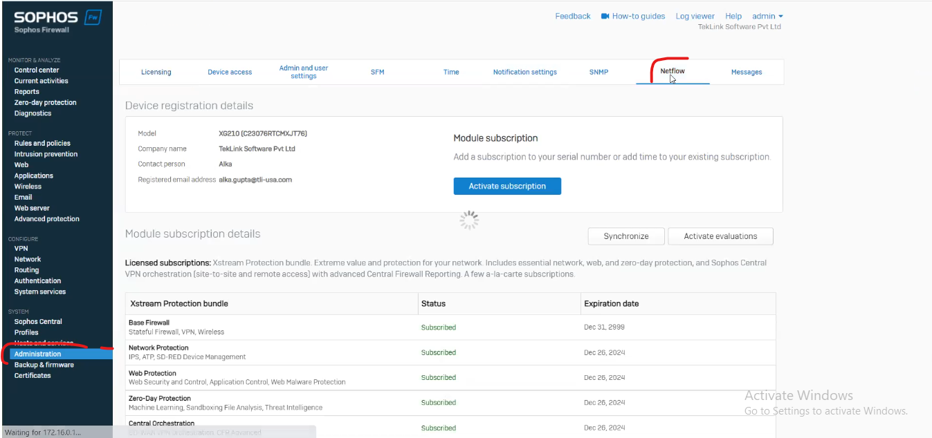The image size is (932, 438).
Task: Click the Activate subscription button
Action: [x=507, y=186]
